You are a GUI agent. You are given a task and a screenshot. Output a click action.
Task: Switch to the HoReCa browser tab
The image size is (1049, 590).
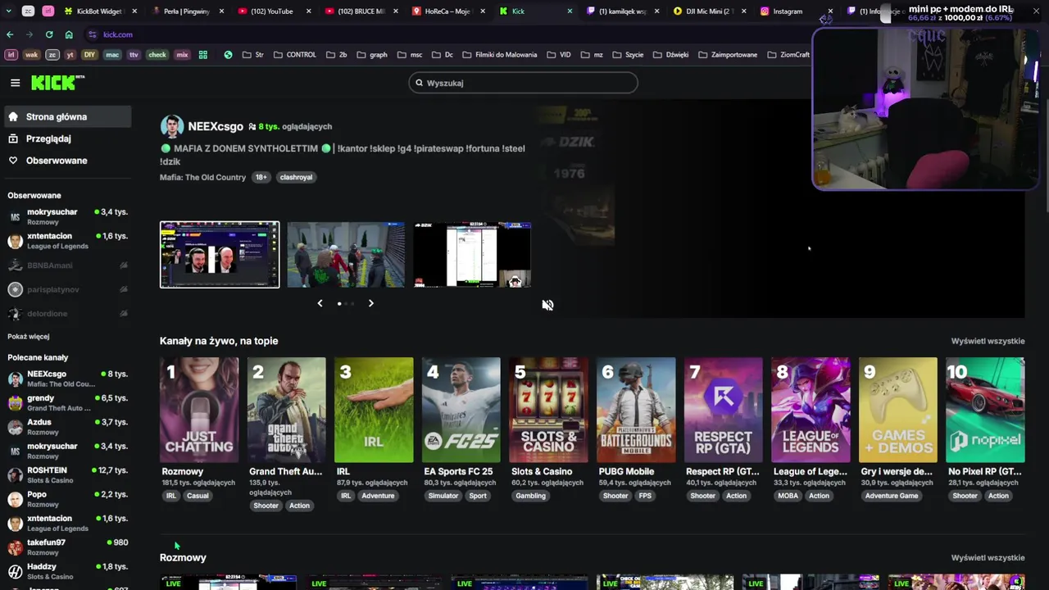click(x=448, y=11)
